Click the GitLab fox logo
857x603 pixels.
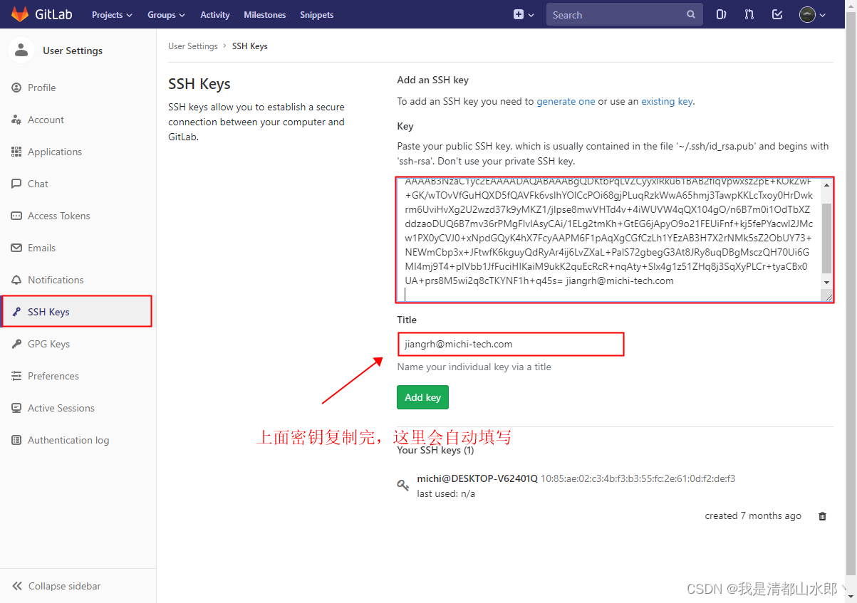21,14
